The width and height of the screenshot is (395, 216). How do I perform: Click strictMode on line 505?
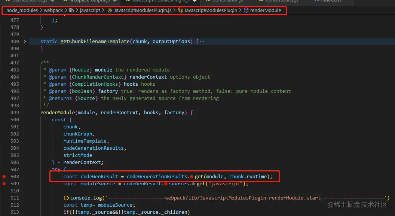(x=77, y=155)
